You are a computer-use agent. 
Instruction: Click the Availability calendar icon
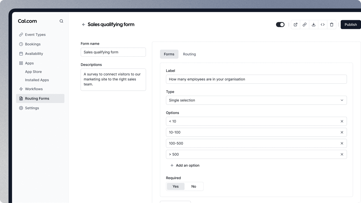(x=21, y=54)
